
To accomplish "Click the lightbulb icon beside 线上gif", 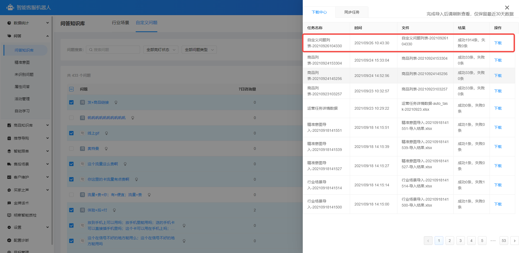I will [107, 133].
